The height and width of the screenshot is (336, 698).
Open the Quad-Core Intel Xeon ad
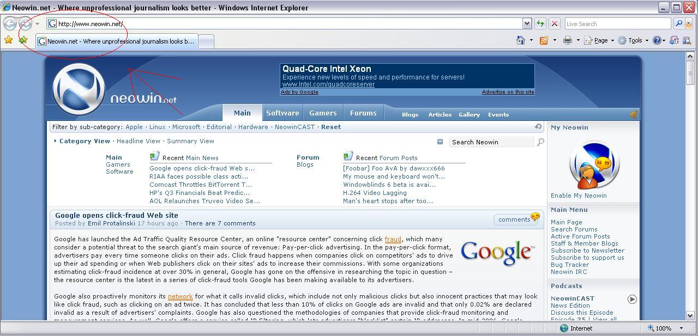coord(327,69)
